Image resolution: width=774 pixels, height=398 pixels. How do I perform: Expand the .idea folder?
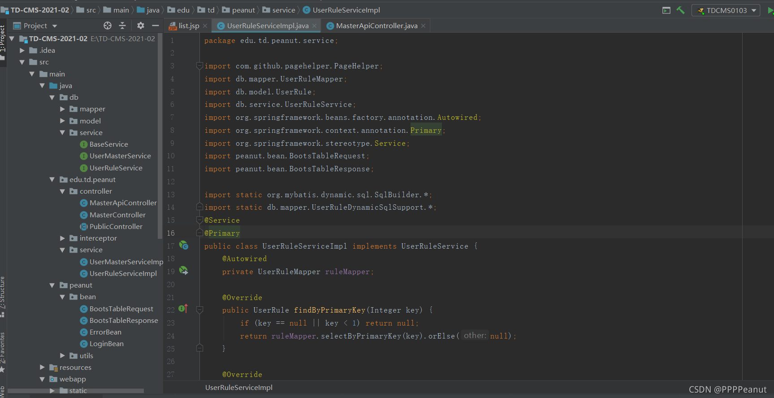(x=22, y=51)
